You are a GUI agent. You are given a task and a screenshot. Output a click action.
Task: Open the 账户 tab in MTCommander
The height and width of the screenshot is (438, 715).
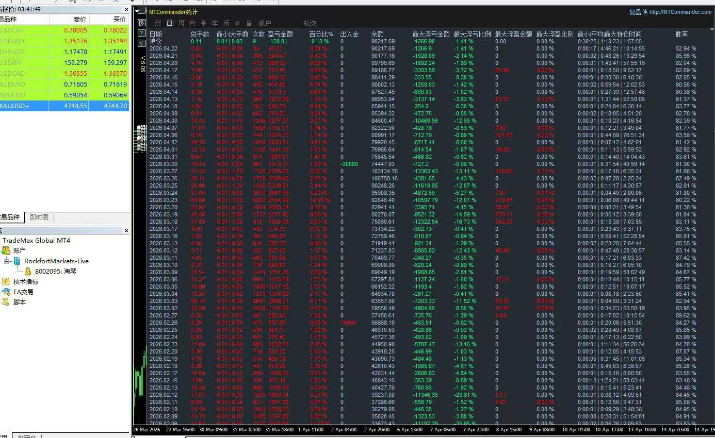tap(265, 23)
